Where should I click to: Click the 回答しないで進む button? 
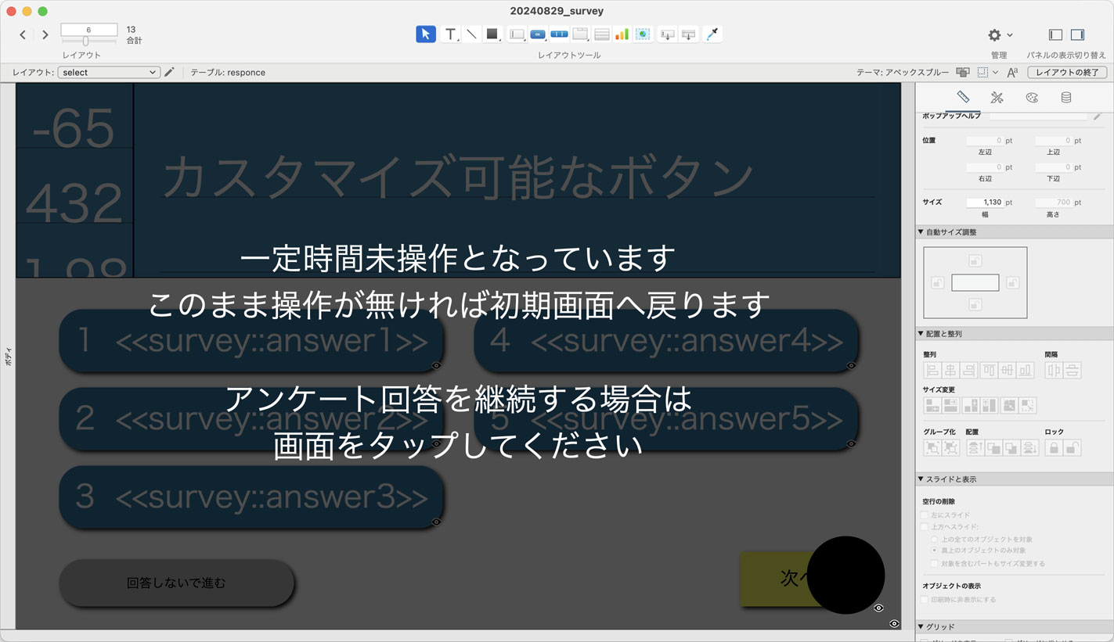click(177, 583)
